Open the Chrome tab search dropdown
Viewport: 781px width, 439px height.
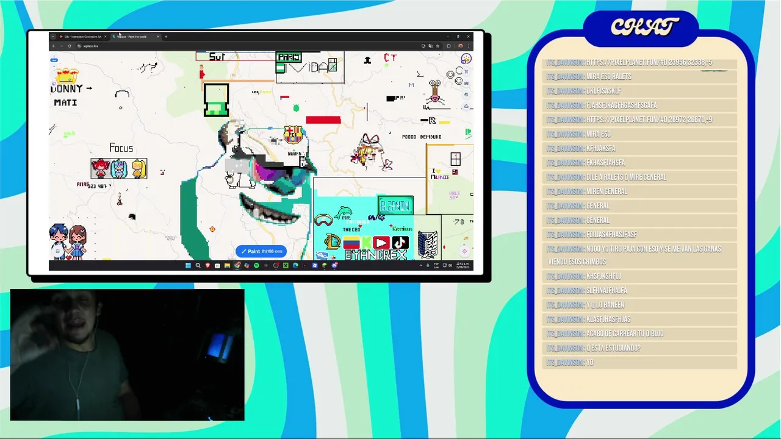click(x=53, y=37)
